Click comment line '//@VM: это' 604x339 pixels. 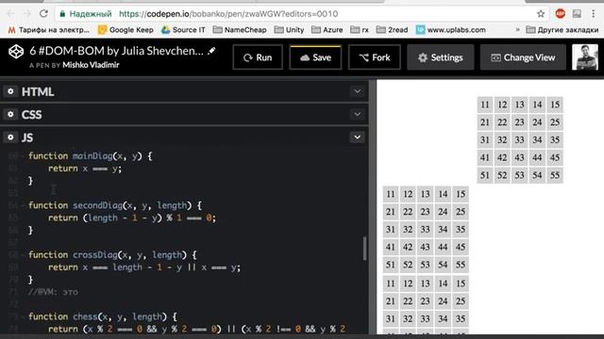pos(53,292)
